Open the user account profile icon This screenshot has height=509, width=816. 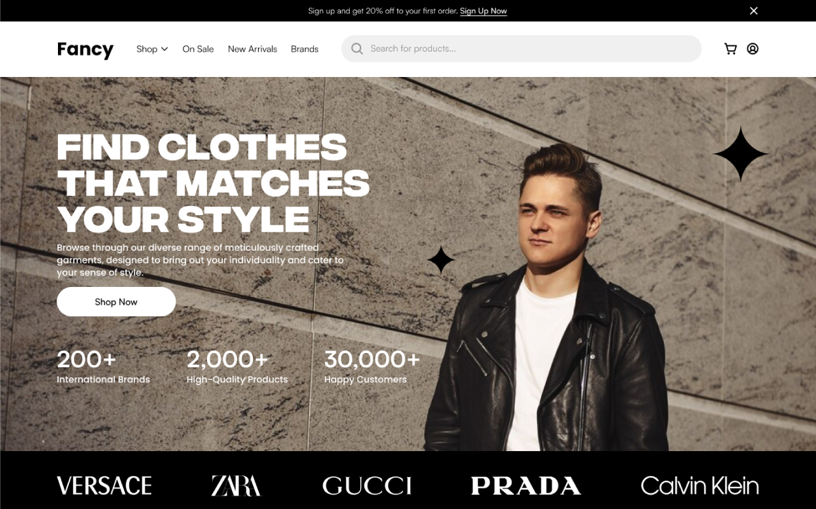click(x=752, y=49)
